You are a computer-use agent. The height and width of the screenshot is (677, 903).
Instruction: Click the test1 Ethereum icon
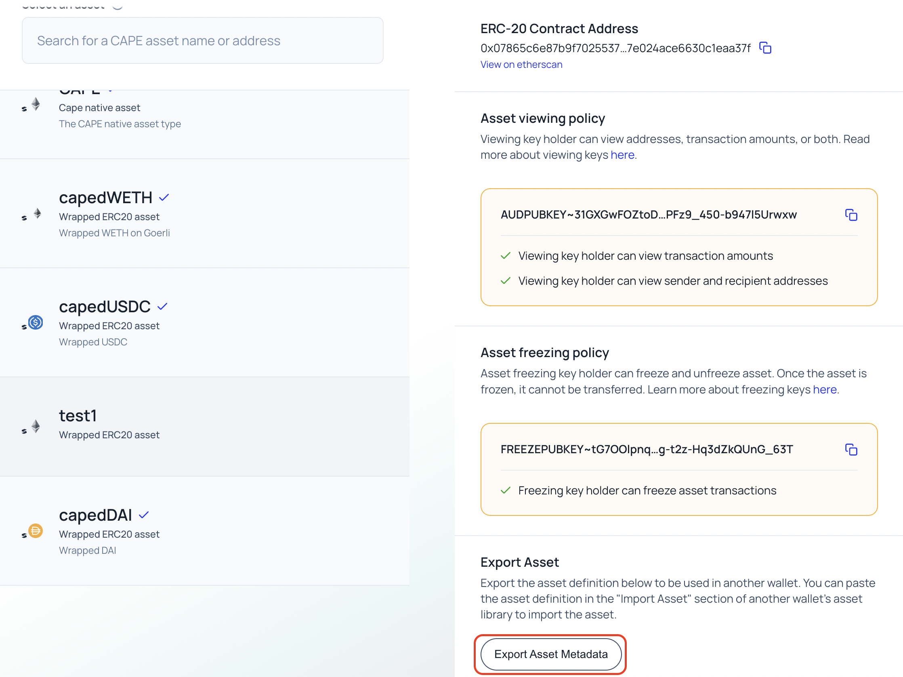coord(36,426)
